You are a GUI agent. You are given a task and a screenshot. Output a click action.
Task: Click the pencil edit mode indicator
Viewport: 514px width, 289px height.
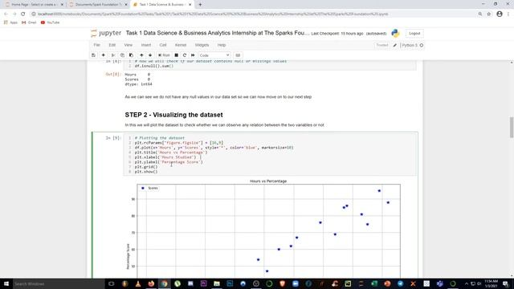tap(395, 45)
